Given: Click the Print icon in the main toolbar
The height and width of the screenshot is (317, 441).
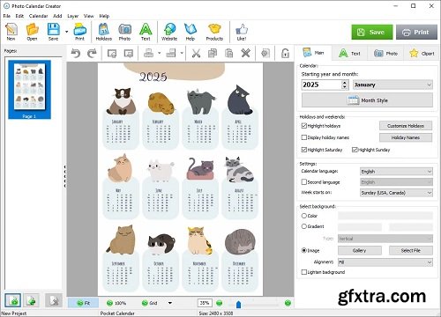Looking at the screenshot, I should [x=79, y=32].
